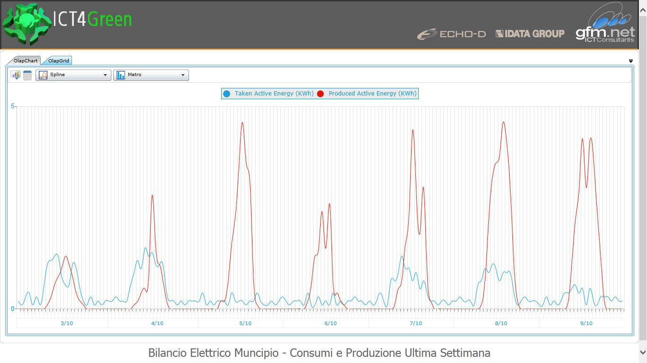The height and width of the screenshot is (363, 647).
Task: Toggle the Produced Active Energy legend item
Action: [x=372, y=94]
